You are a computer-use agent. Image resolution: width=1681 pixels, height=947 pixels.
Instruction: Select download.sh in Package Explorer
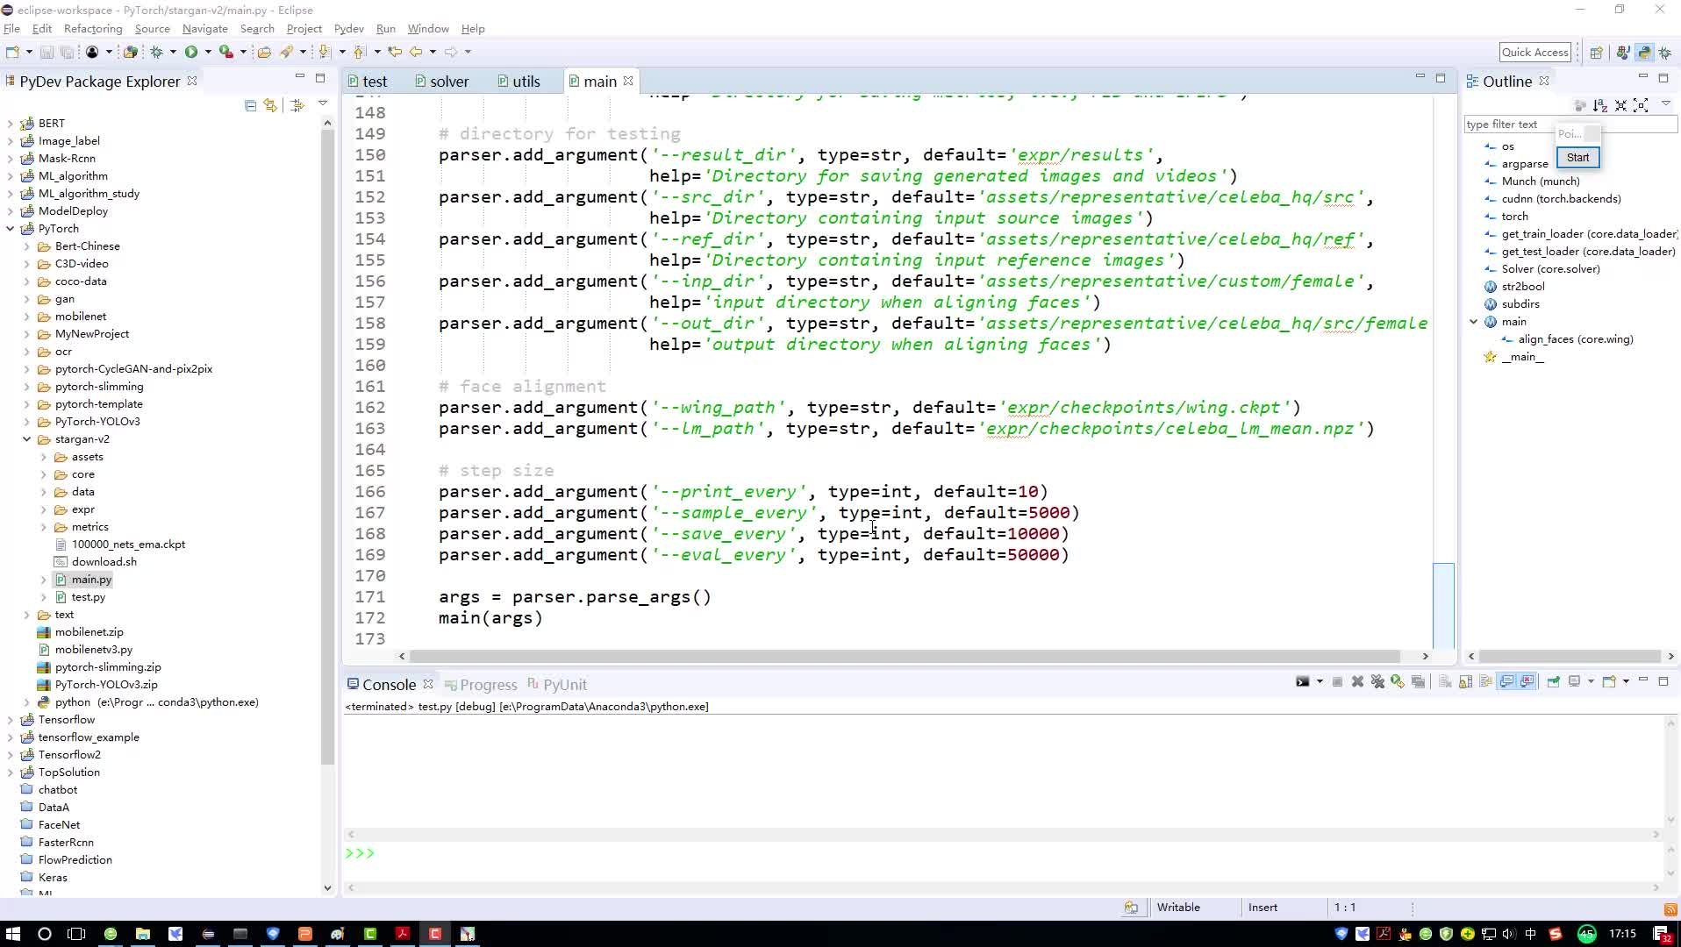click(x=104, y=562)
